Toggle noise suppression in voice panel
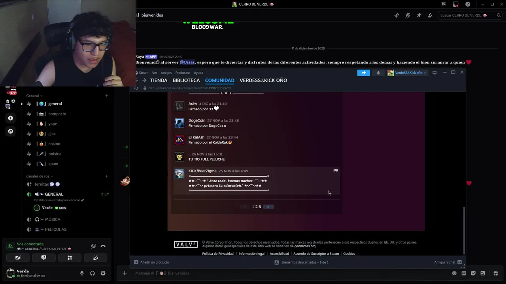 click(93, 246)
